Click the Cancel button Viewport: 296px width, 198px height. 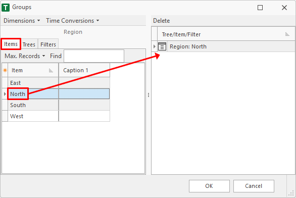254,186
